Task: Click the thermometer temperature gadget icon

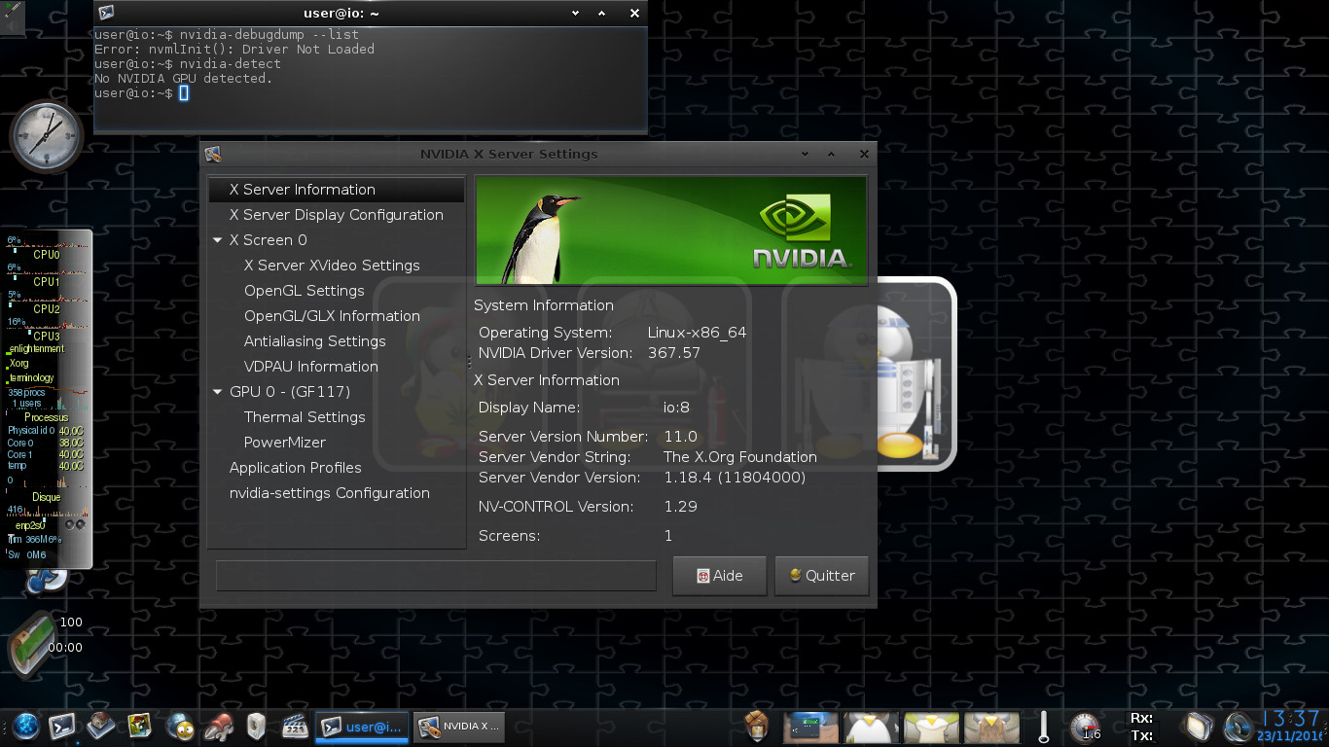Action: pos(1044,727)
